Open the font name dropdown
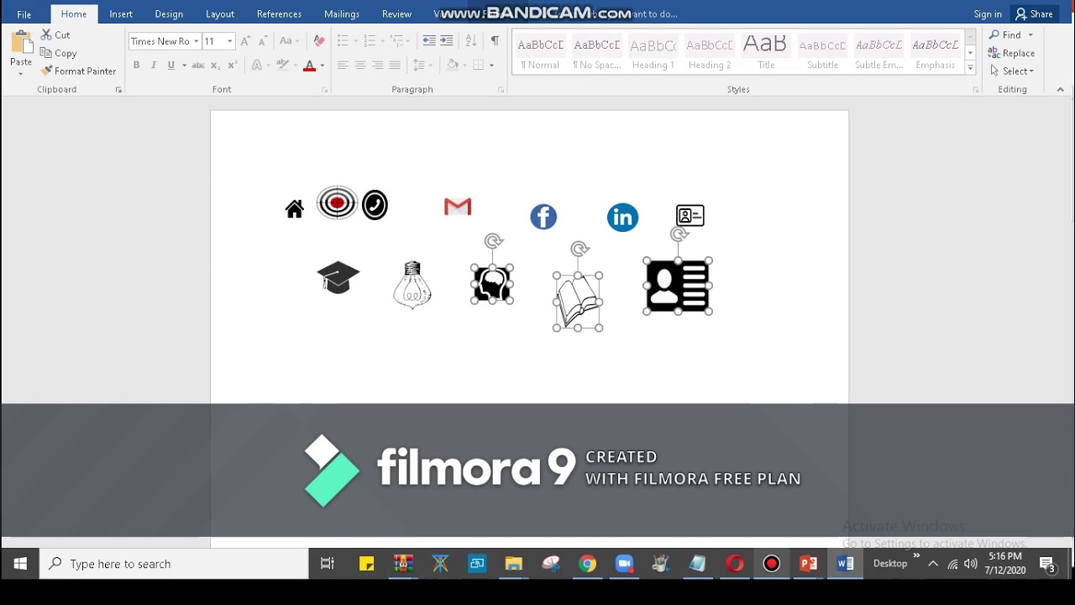The image size is (1075, 605). coord(196,41)
